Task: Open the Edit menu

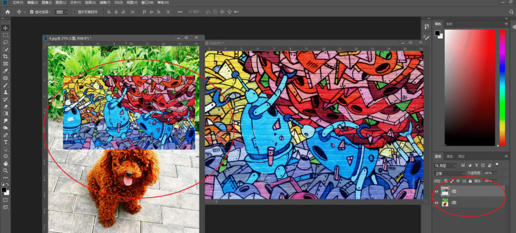Action: point(32,3)
